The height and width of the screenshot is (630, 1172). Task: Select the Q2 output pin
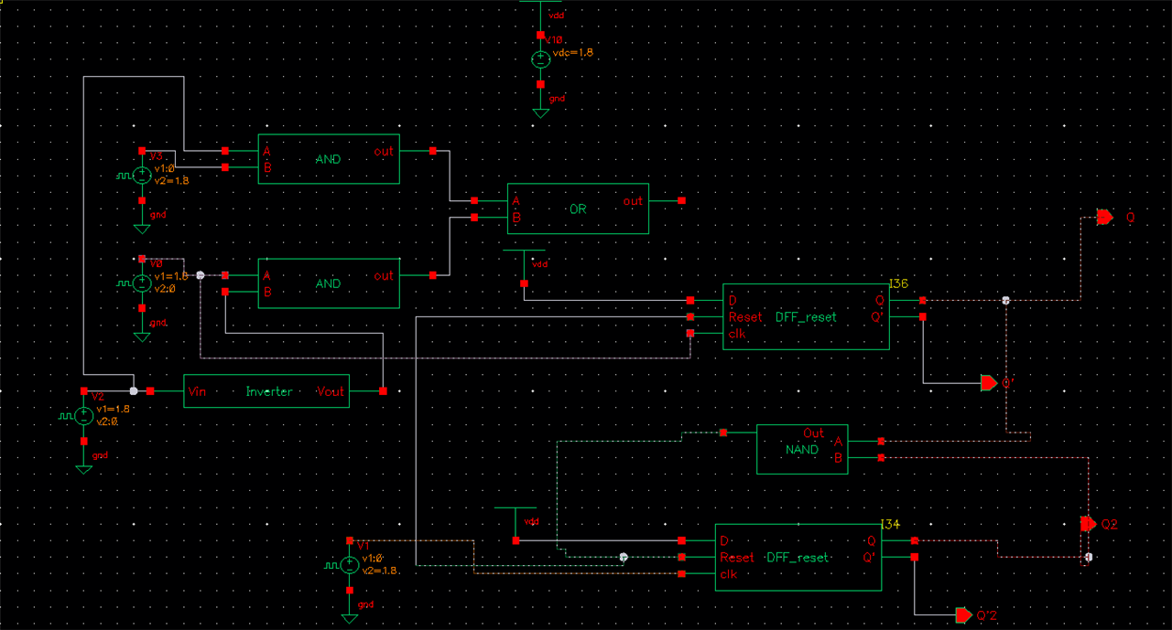(1088, 524)
